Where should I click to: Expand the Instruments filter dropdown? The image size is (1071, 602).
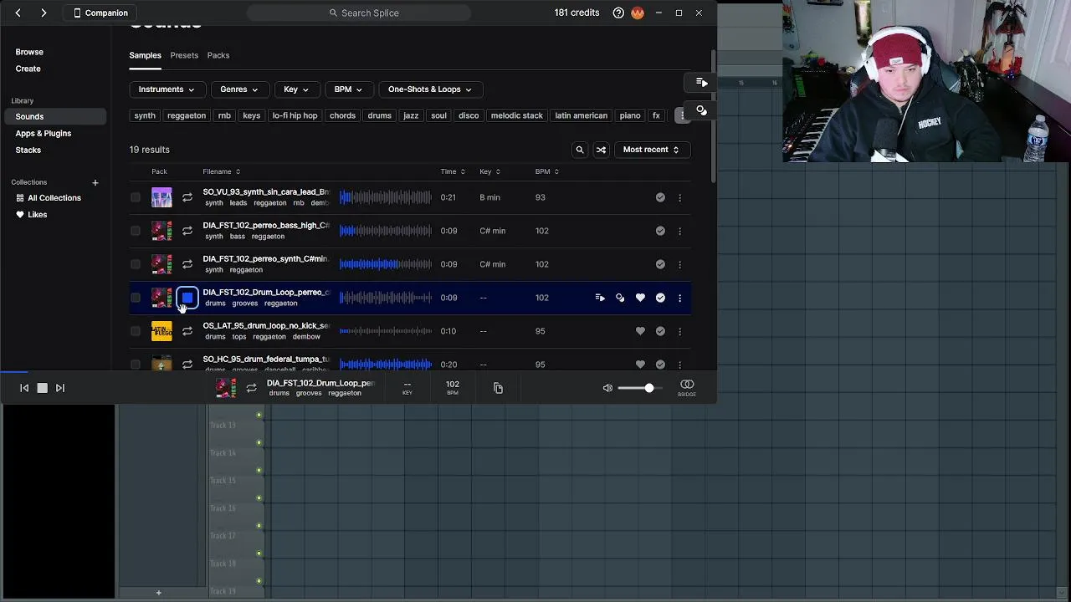click(x=167, y=89)
